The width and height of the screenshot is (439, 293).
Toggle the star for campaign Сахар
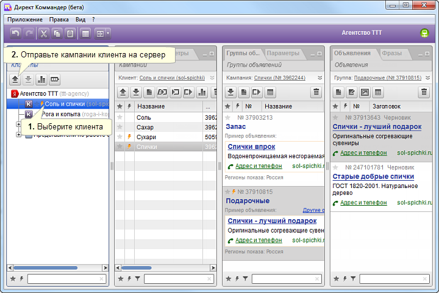[x=120, y=127]
